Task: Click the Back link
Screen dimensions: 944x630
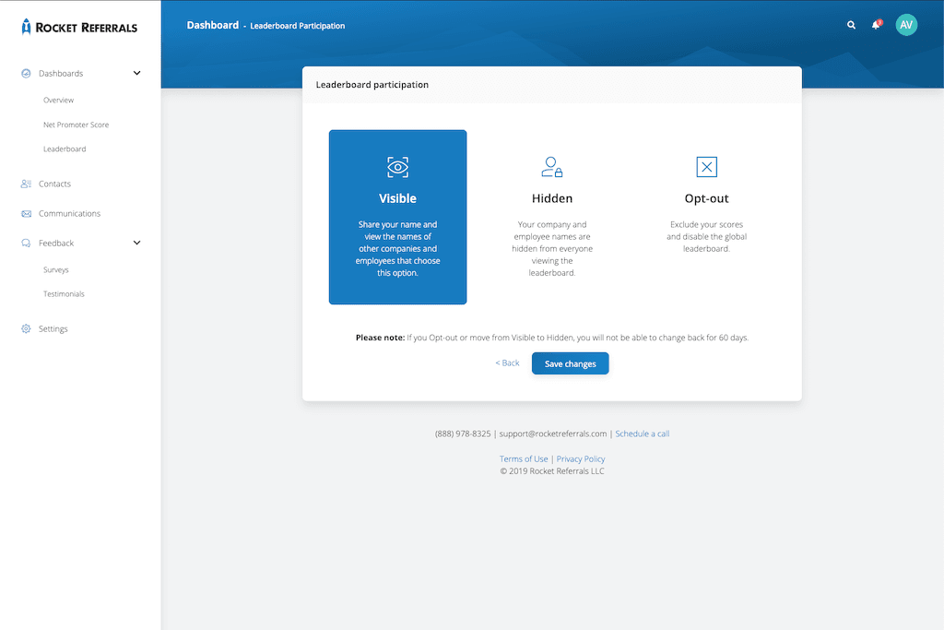Action: point(507,363)
